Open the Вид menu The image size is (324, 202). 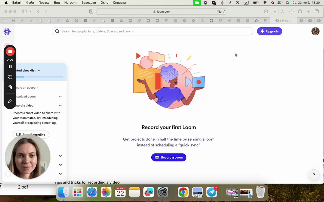coord(57,3)
